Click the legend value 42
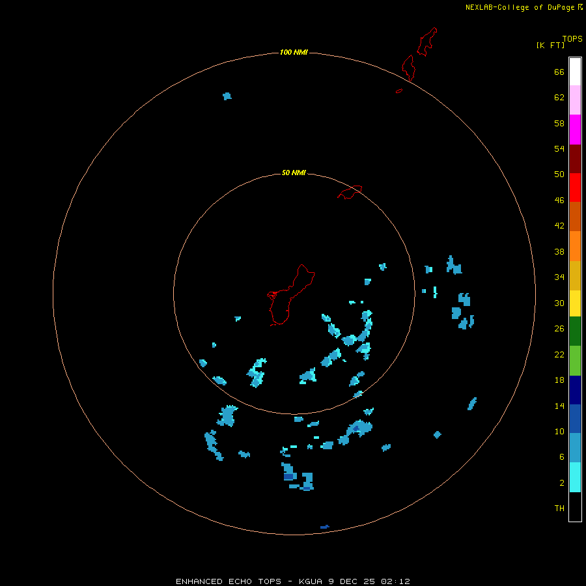 tap(559, 225)
